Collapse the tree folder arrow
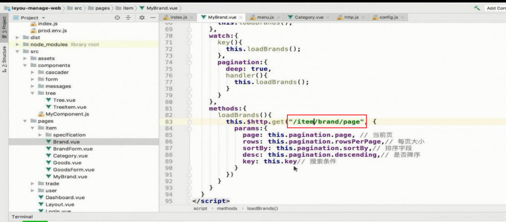This screenshot has width=506, height=222. (32, 93)
